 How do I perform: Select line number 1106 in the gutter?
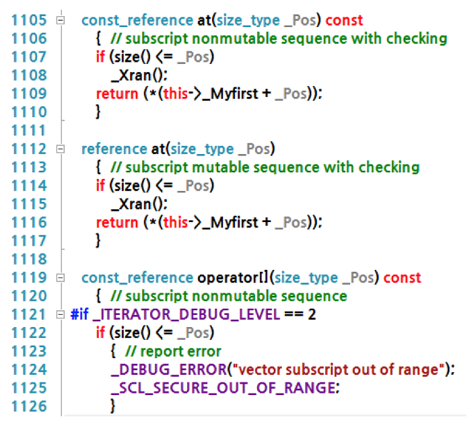point(29,39)
